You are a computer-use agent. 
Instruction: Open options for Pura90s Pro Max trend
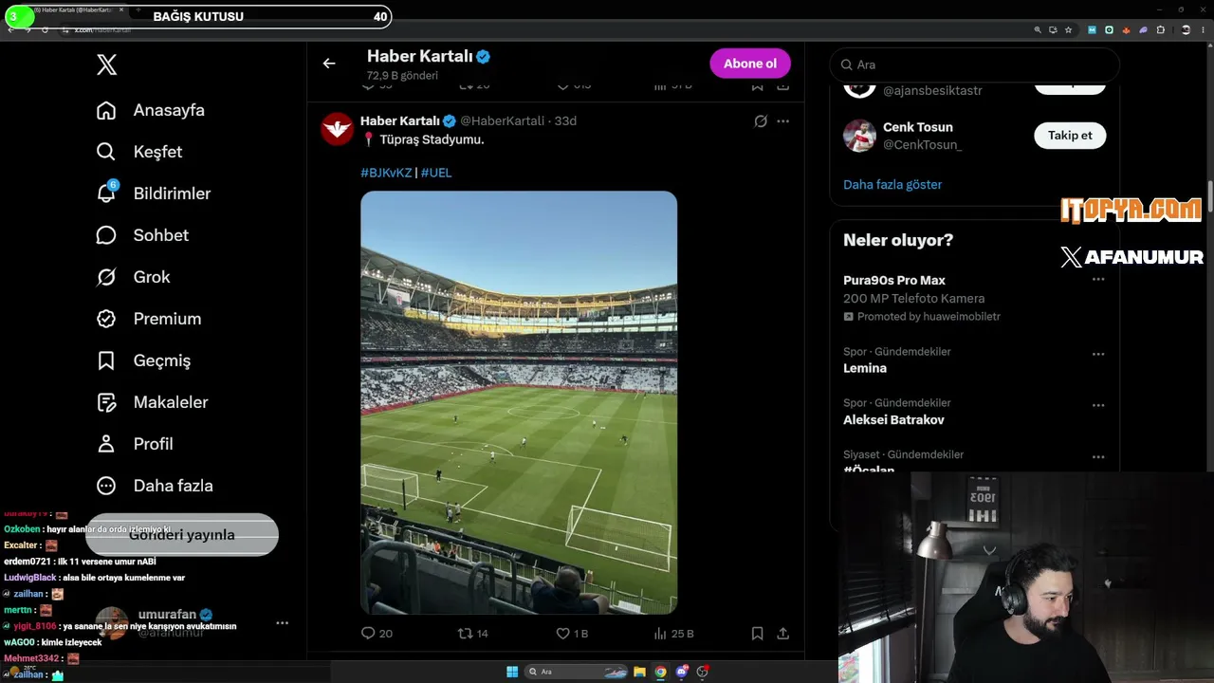point(1098,280)
